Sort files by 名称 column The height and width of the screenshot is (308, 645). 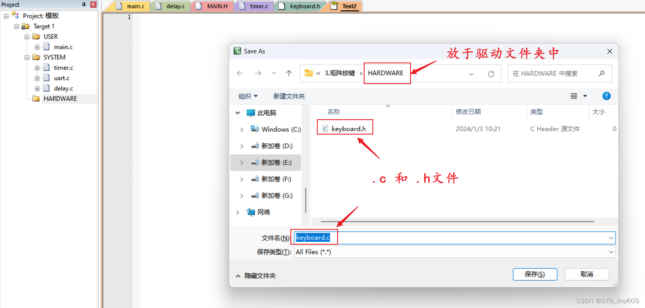tap(333, 112)
